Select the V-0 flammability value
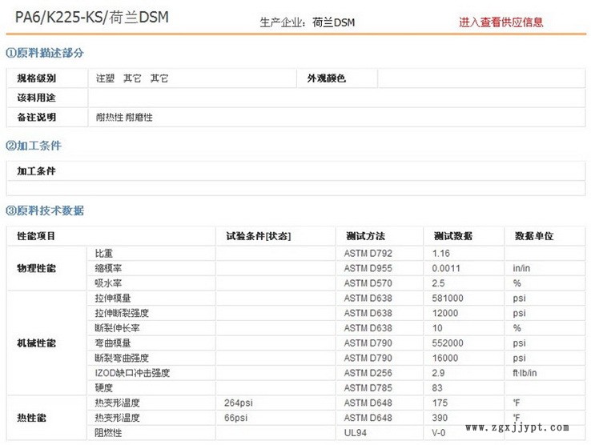The height and width of the screenshot is (445, 591). pos(438,432)
